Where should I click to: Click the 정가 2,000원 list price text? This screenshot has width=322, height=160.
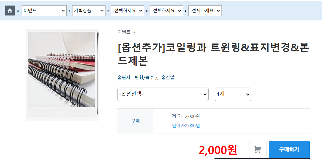[x=186, y=116]
